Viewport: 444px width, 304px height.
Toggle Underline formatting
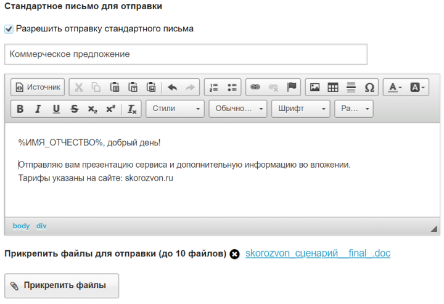(x=56, y=109)
